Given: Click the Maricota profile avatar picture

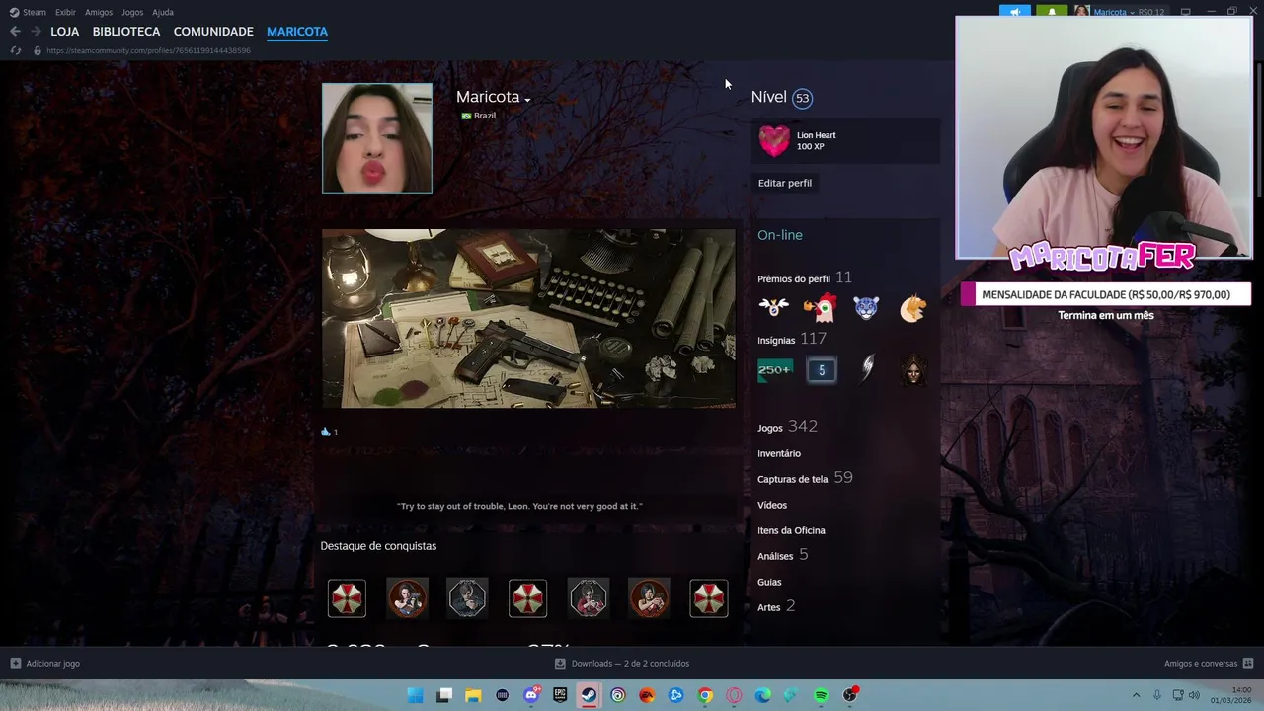Looking at the screenshot, I should coord(377,137).
